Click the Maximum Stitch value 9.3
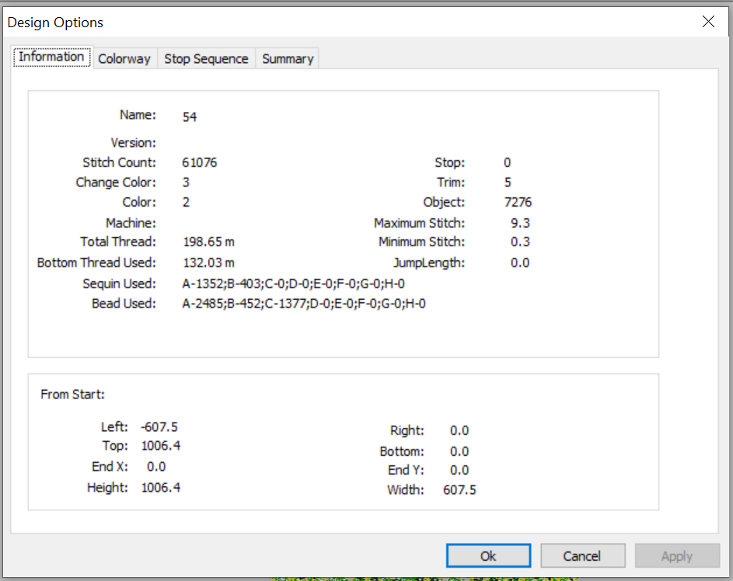Viewport: 733px width, 581px height. click(x=520, y=223)
